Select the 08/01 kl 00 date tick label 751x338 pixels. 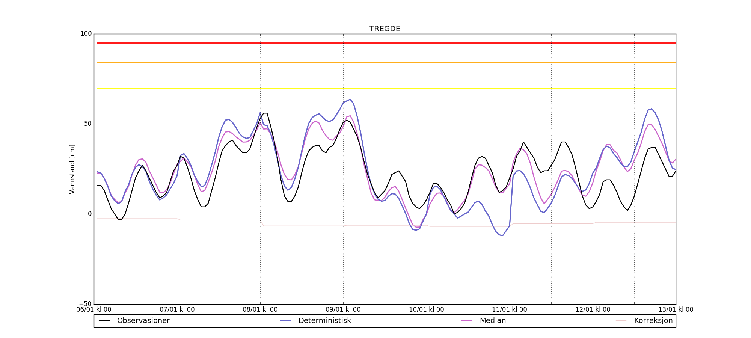[260, 310]
